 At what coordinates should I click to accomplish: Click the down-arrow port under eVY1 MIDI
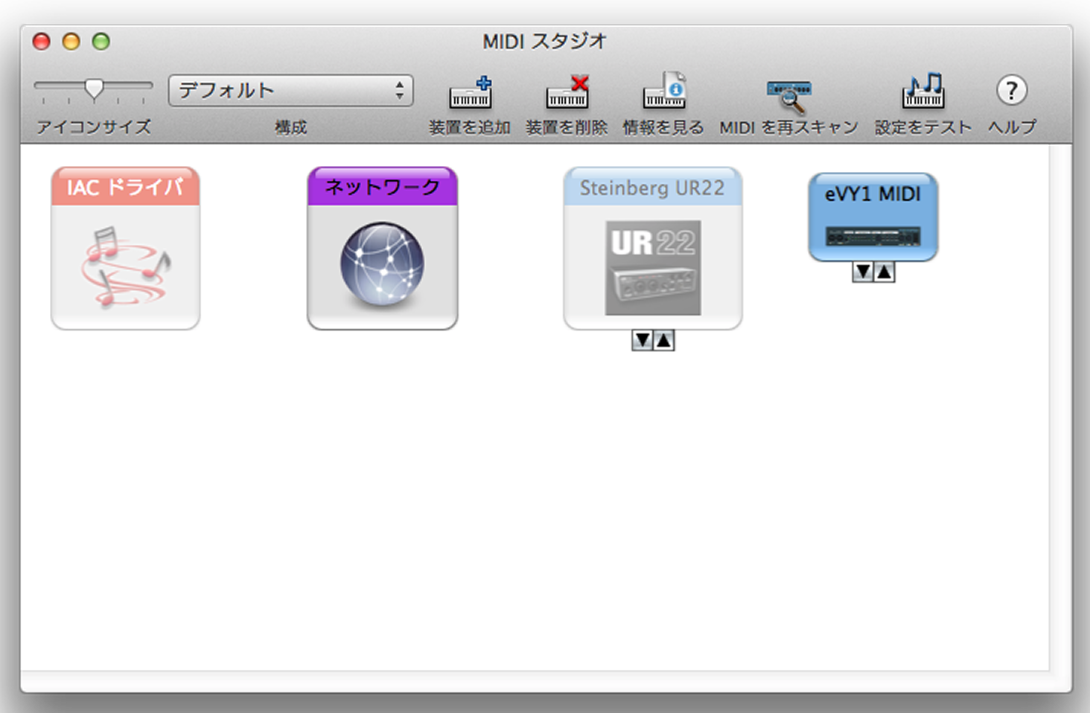(863, 272)
